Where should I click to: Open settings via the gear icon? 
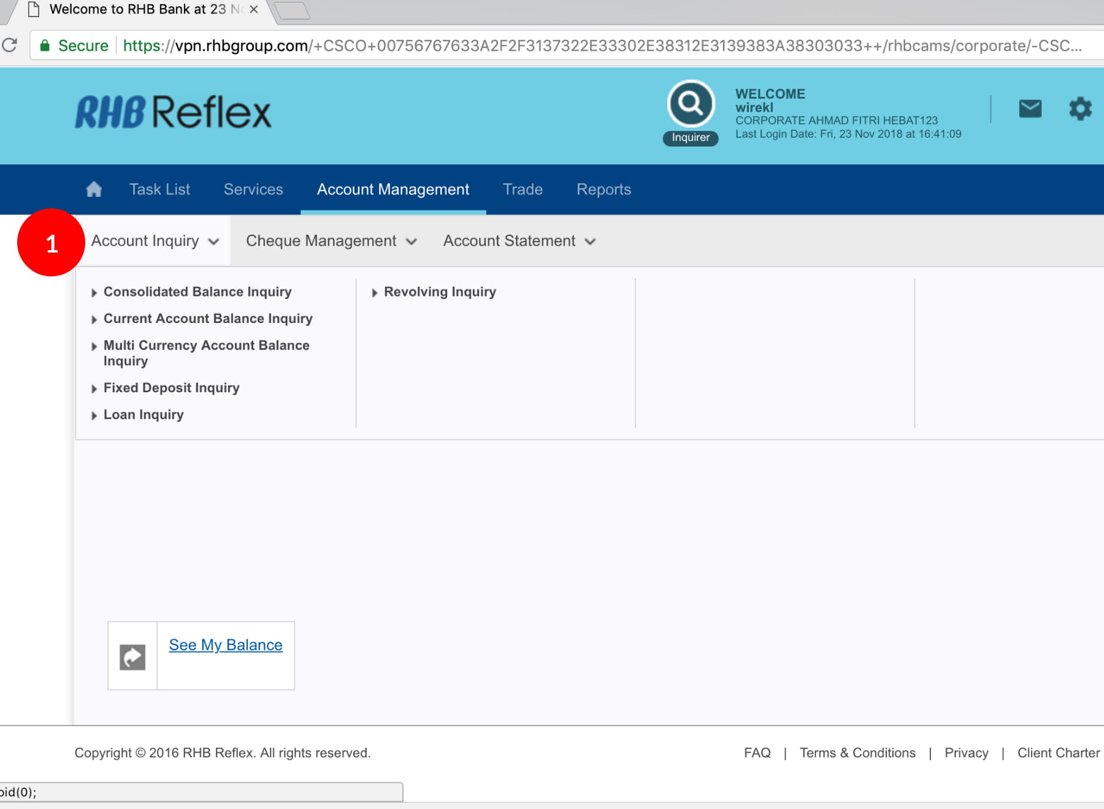(x=1080, y=109)
